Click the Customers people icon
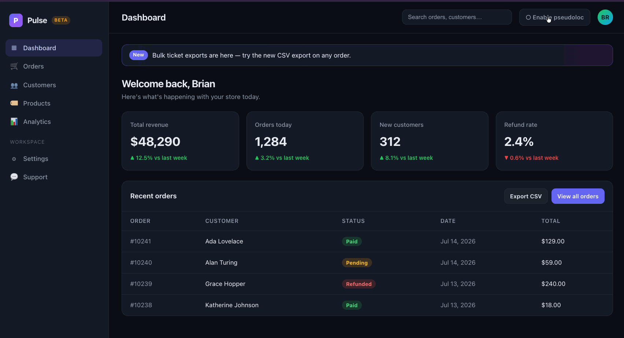 tap(14, 85)
